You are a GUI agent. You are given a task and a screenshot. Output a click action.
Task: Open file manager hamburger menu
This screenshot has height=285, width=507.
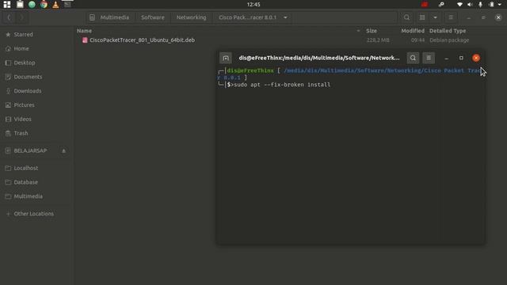click(x=451, y=17)
